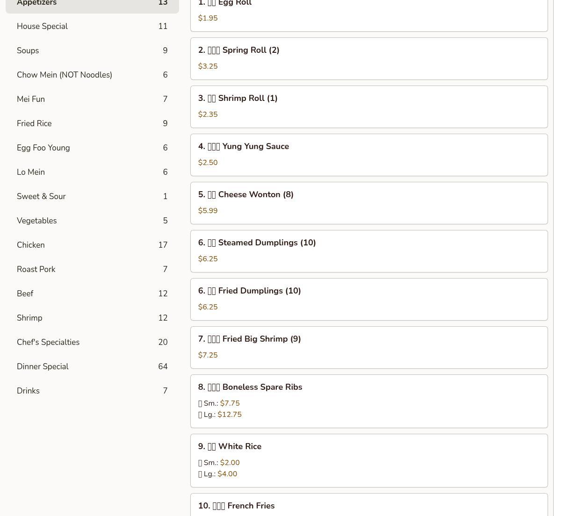The image size is (563, 516).
Task: Select the French Fries item
Action: (x=369, y=505)
